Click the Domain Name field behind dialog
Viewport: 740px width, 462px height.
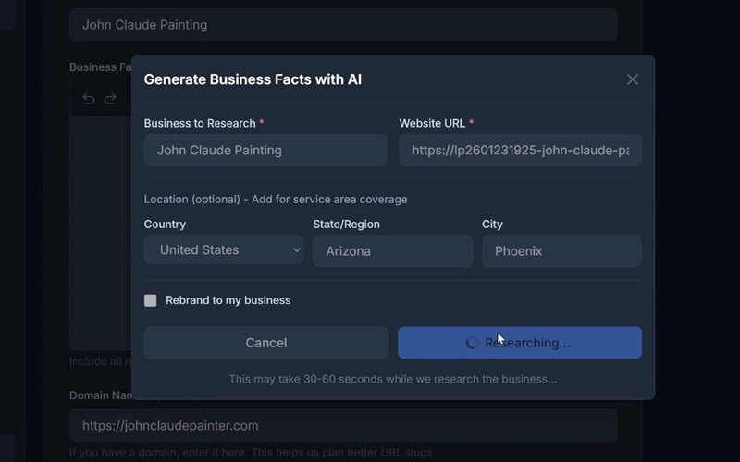(342, 426)
